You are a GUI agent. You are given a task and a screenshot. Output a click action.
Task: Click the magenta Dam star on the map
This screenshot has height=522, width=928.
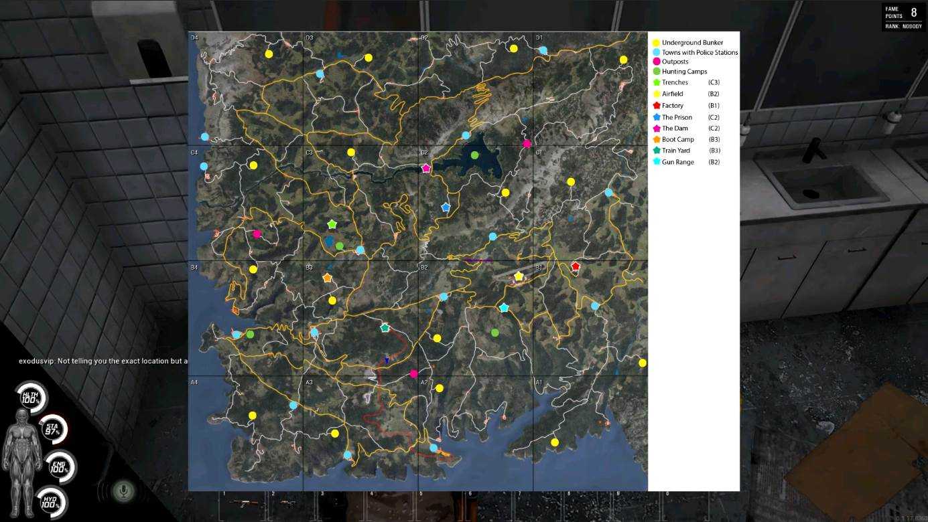click(426, 168)
